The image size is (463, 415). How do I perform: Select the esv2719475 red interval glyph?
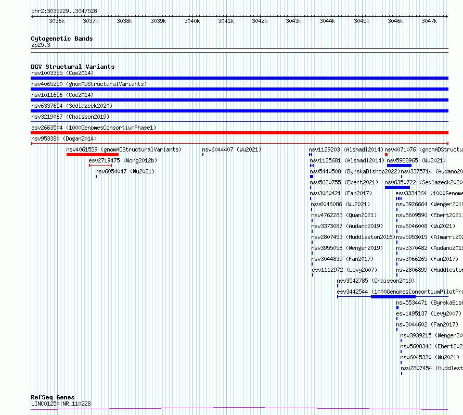coord(100,166)
